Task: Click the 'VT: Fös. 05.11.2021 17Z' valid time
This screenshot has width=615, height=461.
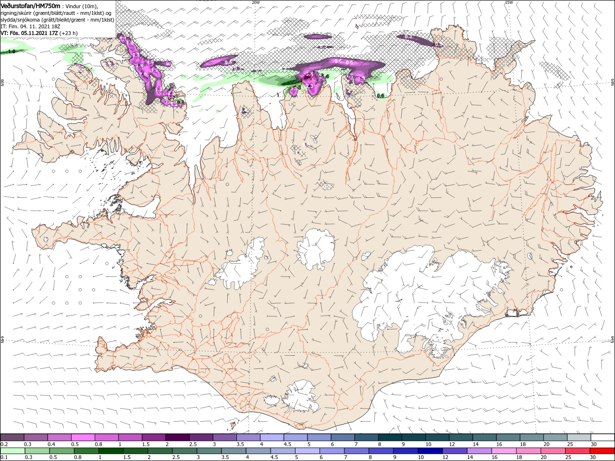Action: (30, 33)
